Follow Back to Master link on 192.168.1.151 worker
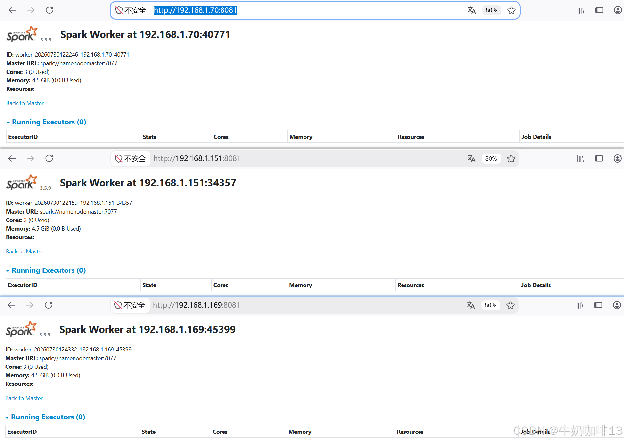 tap(25, 252)
